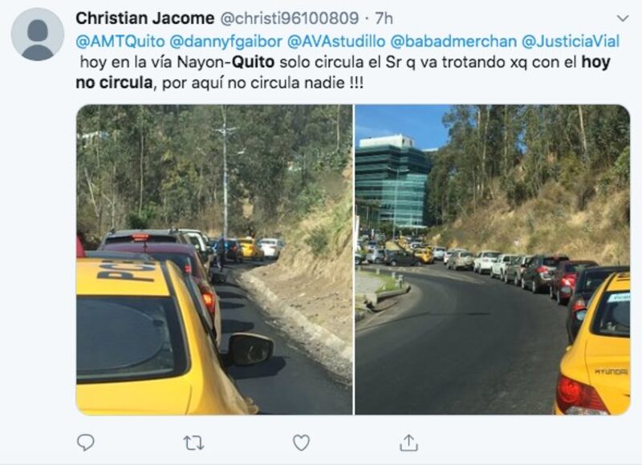Screen dimensions: 642x465
Task: Click yellow taxi in the left photo
Action: pyautogui.click(x=164, y=335)
